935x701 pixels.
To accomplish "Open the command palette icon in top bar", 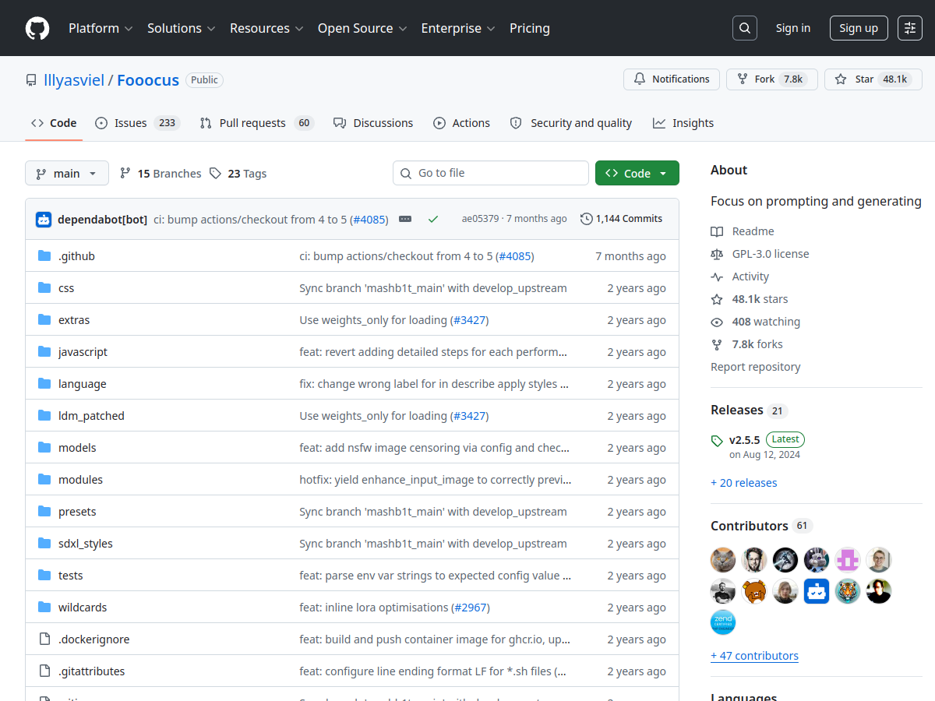I will point(909,28).
